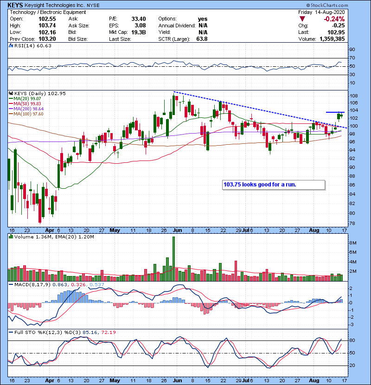Click the Open price 102.55
371x385 pixels.
pyautogui.click(x=47, y=19)
